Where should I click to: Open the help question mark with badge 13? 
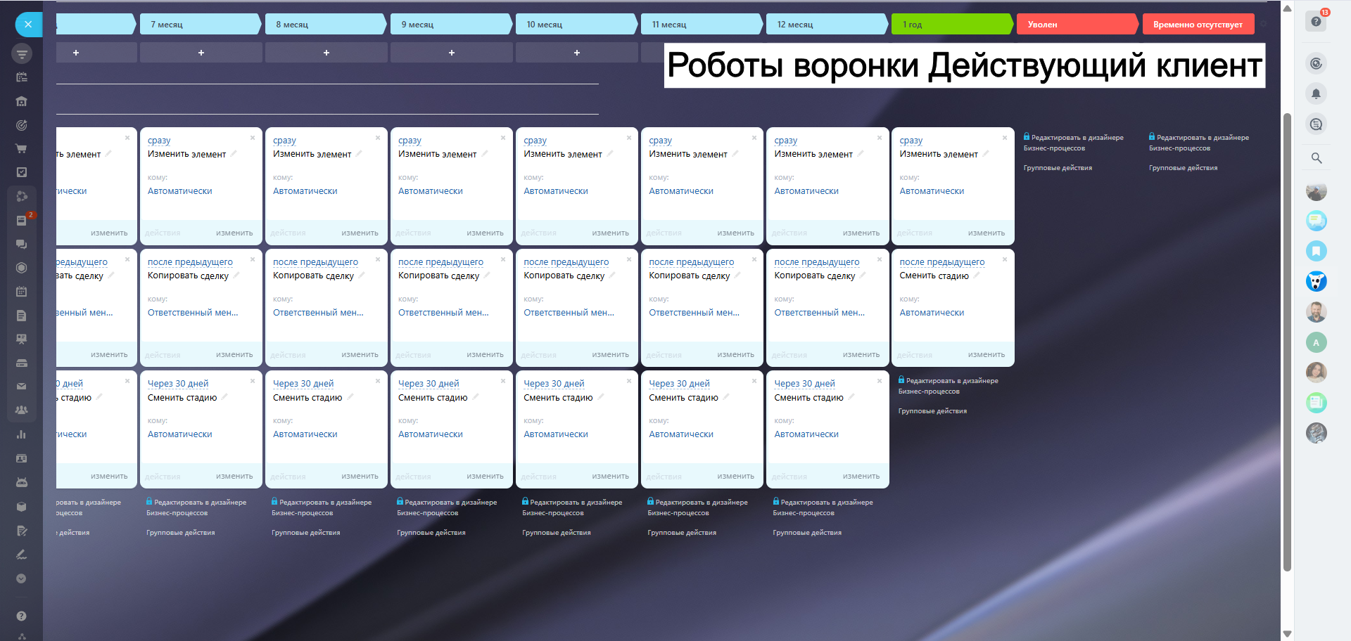(x=1316, y=21)
